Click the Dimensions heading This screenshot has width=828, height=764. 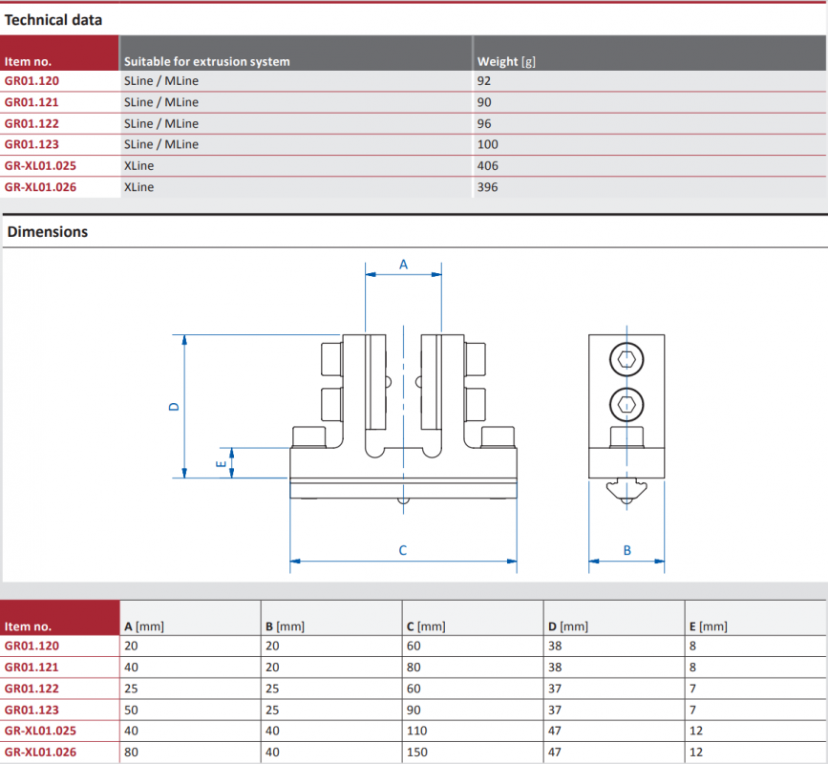click(48, 232)
